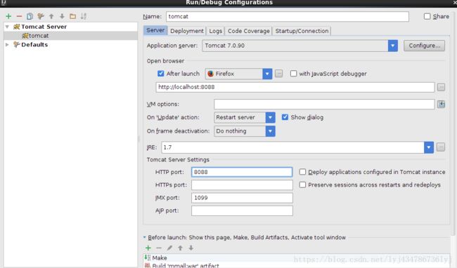Screen dimensions: 457x268
Task: Uncheck the Show dialog option
Action: coord(285,117)
